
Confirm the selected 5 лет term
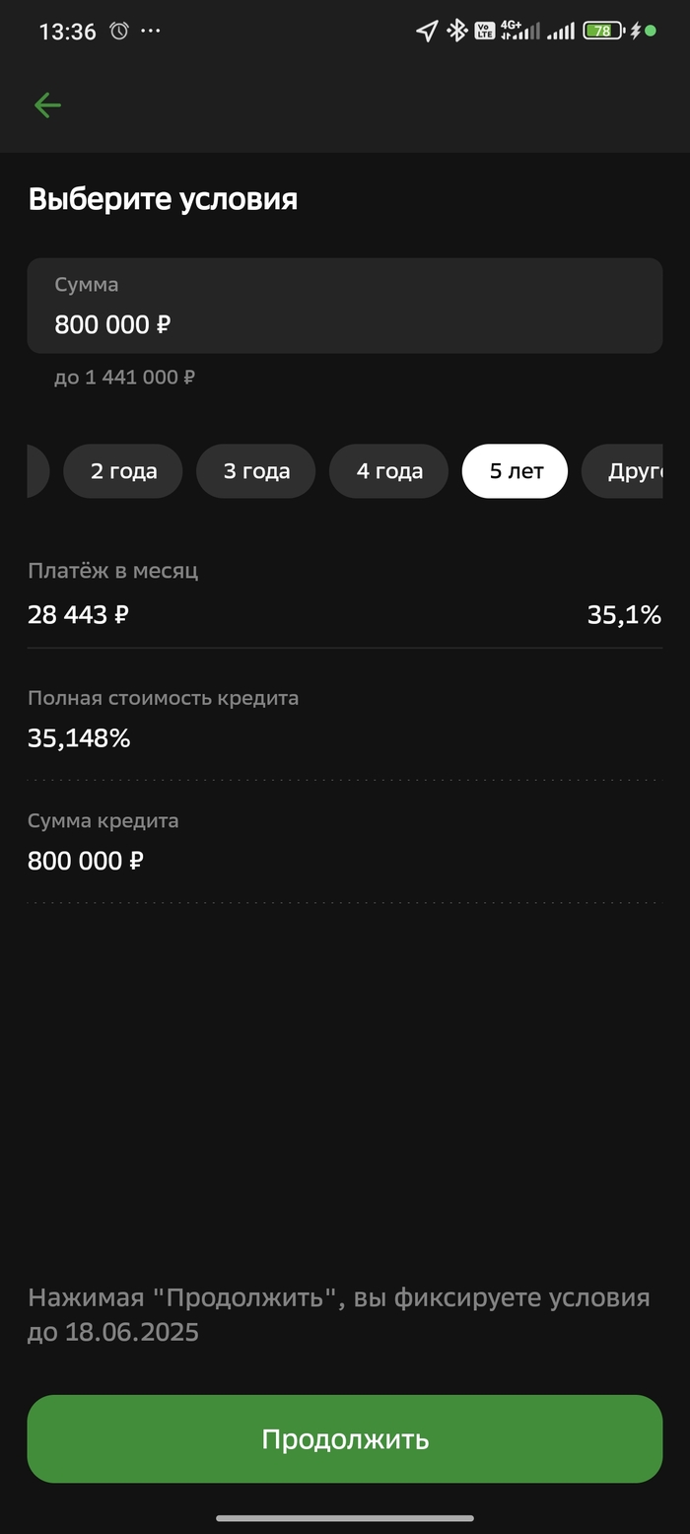pyautogui.click(x=515, y=471)
